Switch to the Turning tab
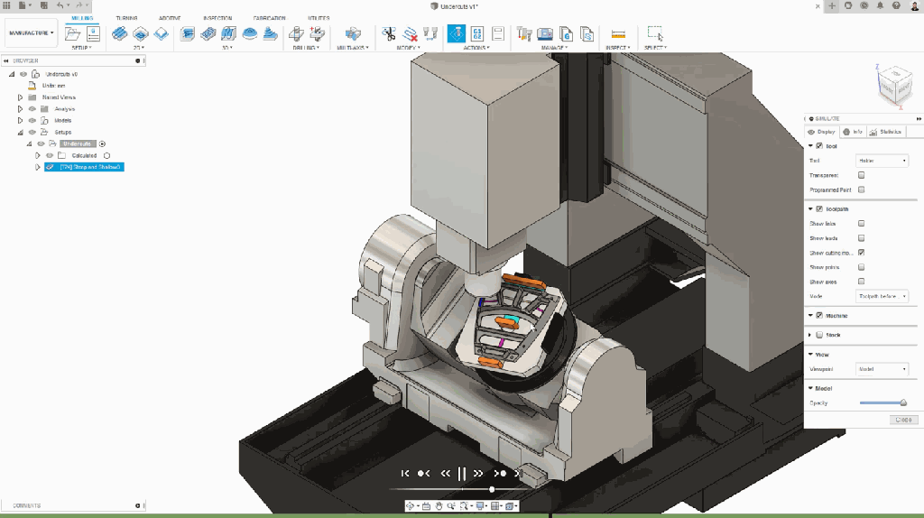This screenshot has height=518, width=924. click(127, 18)
